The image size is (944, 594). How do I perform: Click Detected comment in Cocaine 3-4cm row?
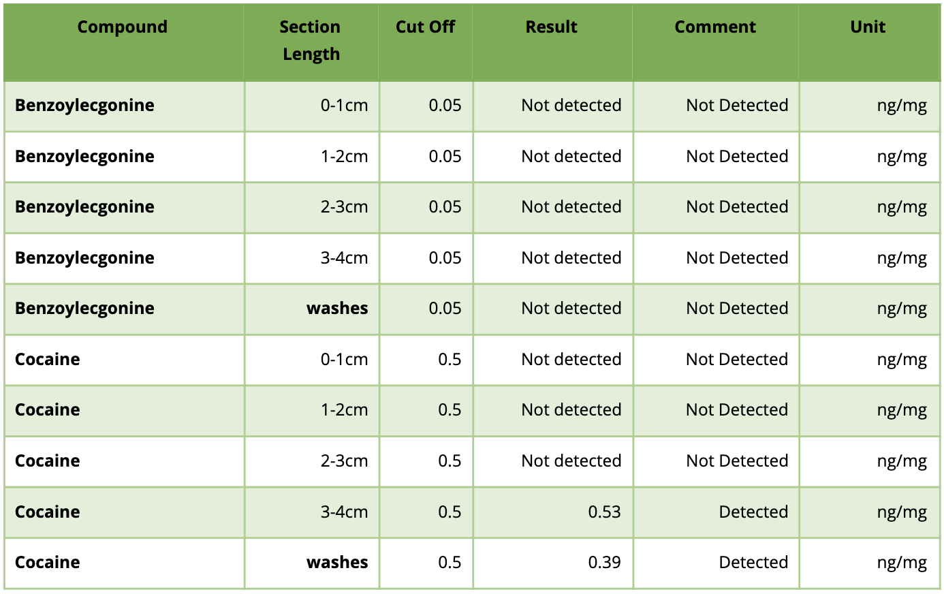pyautogui.click(x=753, y=512)
